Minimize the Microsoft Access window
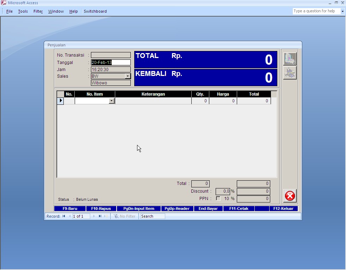The image size is (346, 270). point(330,3)
